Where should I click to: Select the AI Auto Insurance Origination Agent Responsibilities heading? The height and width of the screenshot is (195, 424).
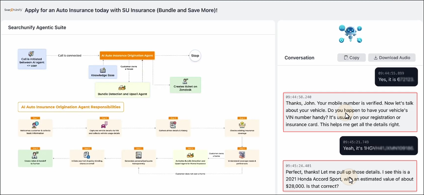point(71,107)
